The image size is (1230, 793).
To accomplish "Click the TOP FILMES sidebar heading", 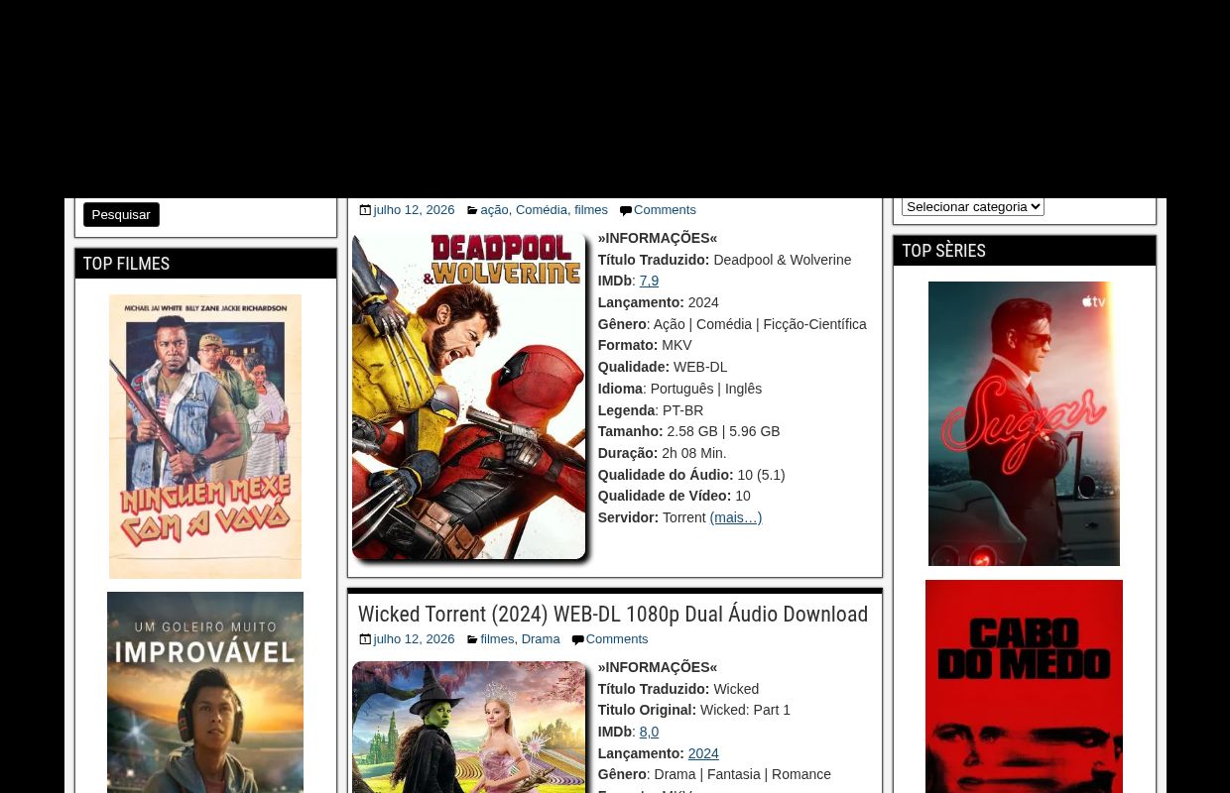I will (x=126, y=264).
